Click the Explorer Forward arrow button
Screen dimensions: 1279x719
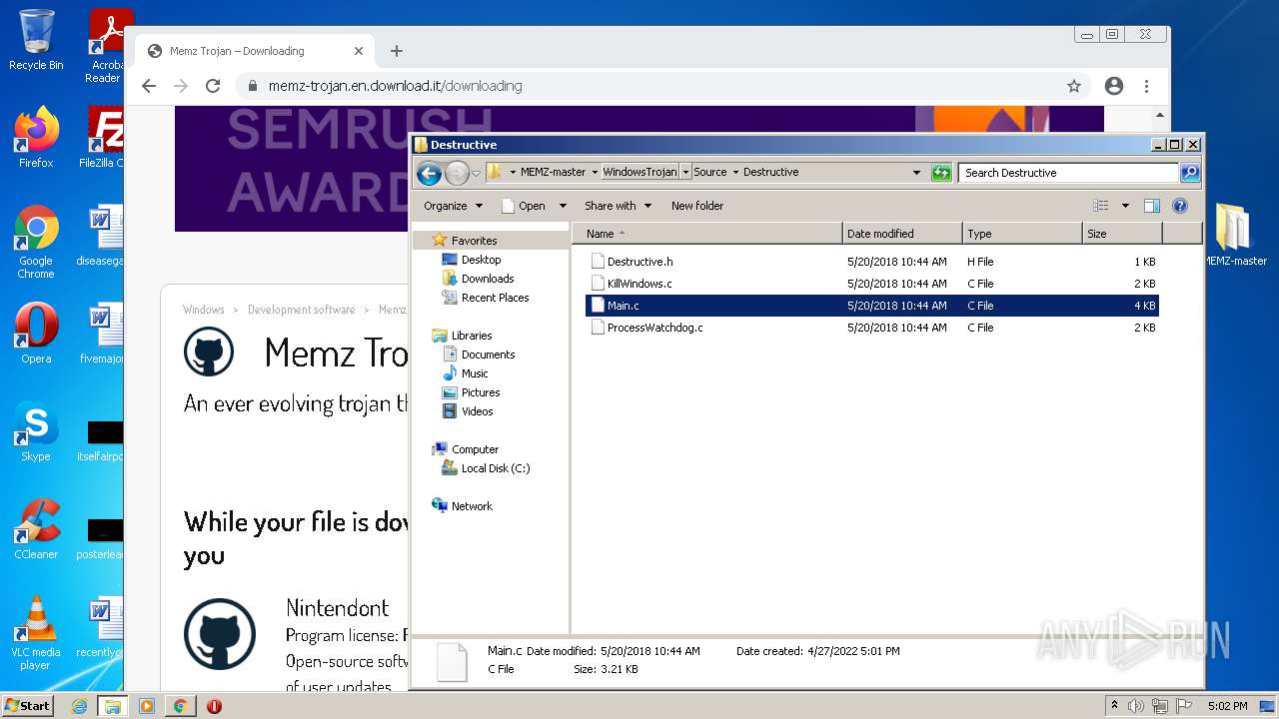457,173
